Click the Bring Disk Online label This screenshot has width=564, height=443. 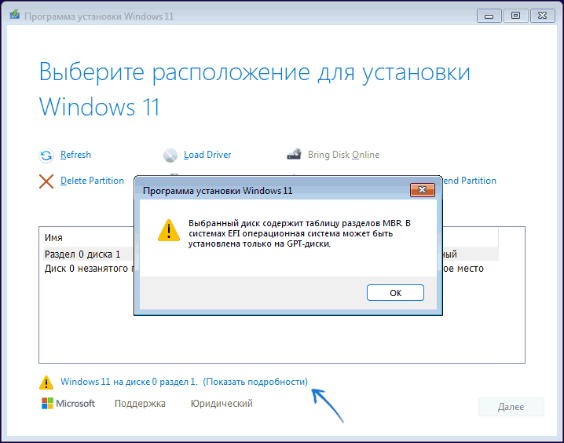343,155
